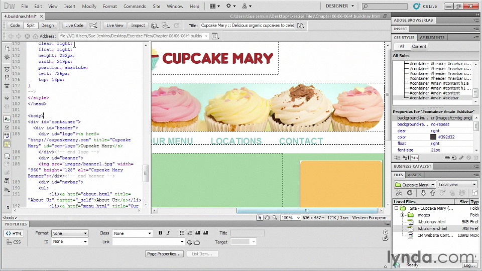The width and height of the screenshot is (482, 271).
Task: Click Connect to remote server icon in Files
Action: click(x=399, y=193)
